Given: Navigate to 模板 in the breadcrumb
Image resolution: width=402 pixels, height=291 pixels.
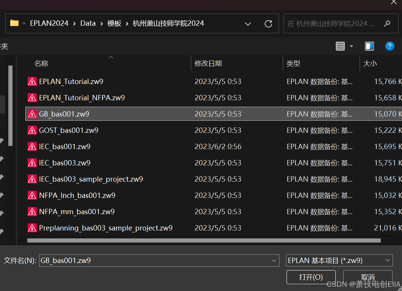Looking at the screenshot, I should [x=114, y=23].
